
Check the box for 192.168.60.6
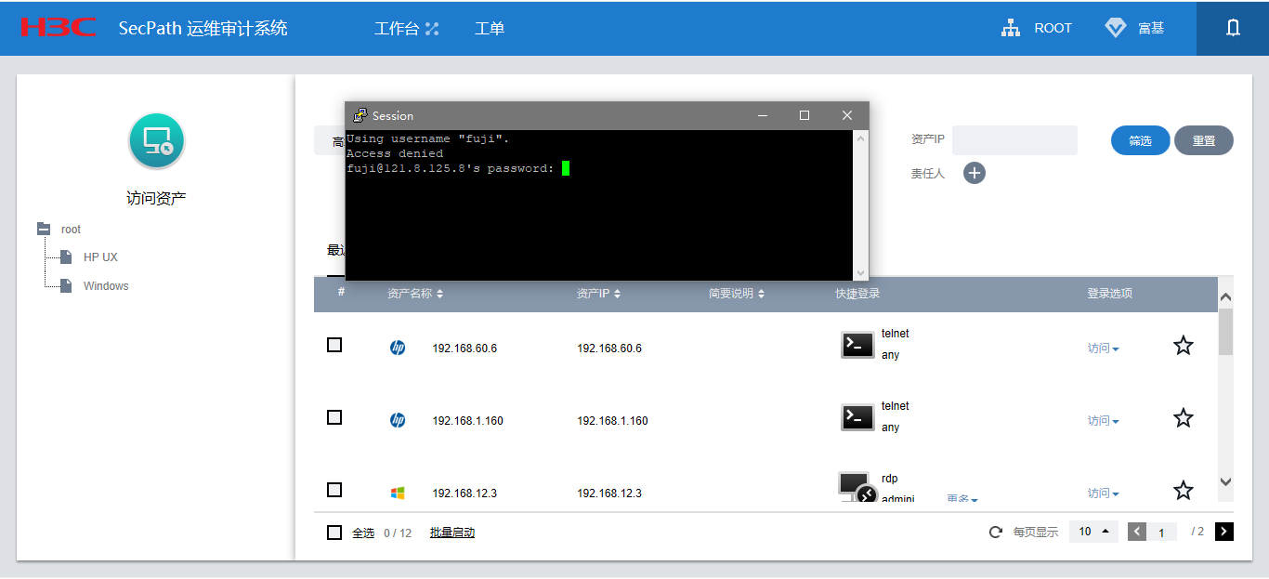click(x=334, y=345)
